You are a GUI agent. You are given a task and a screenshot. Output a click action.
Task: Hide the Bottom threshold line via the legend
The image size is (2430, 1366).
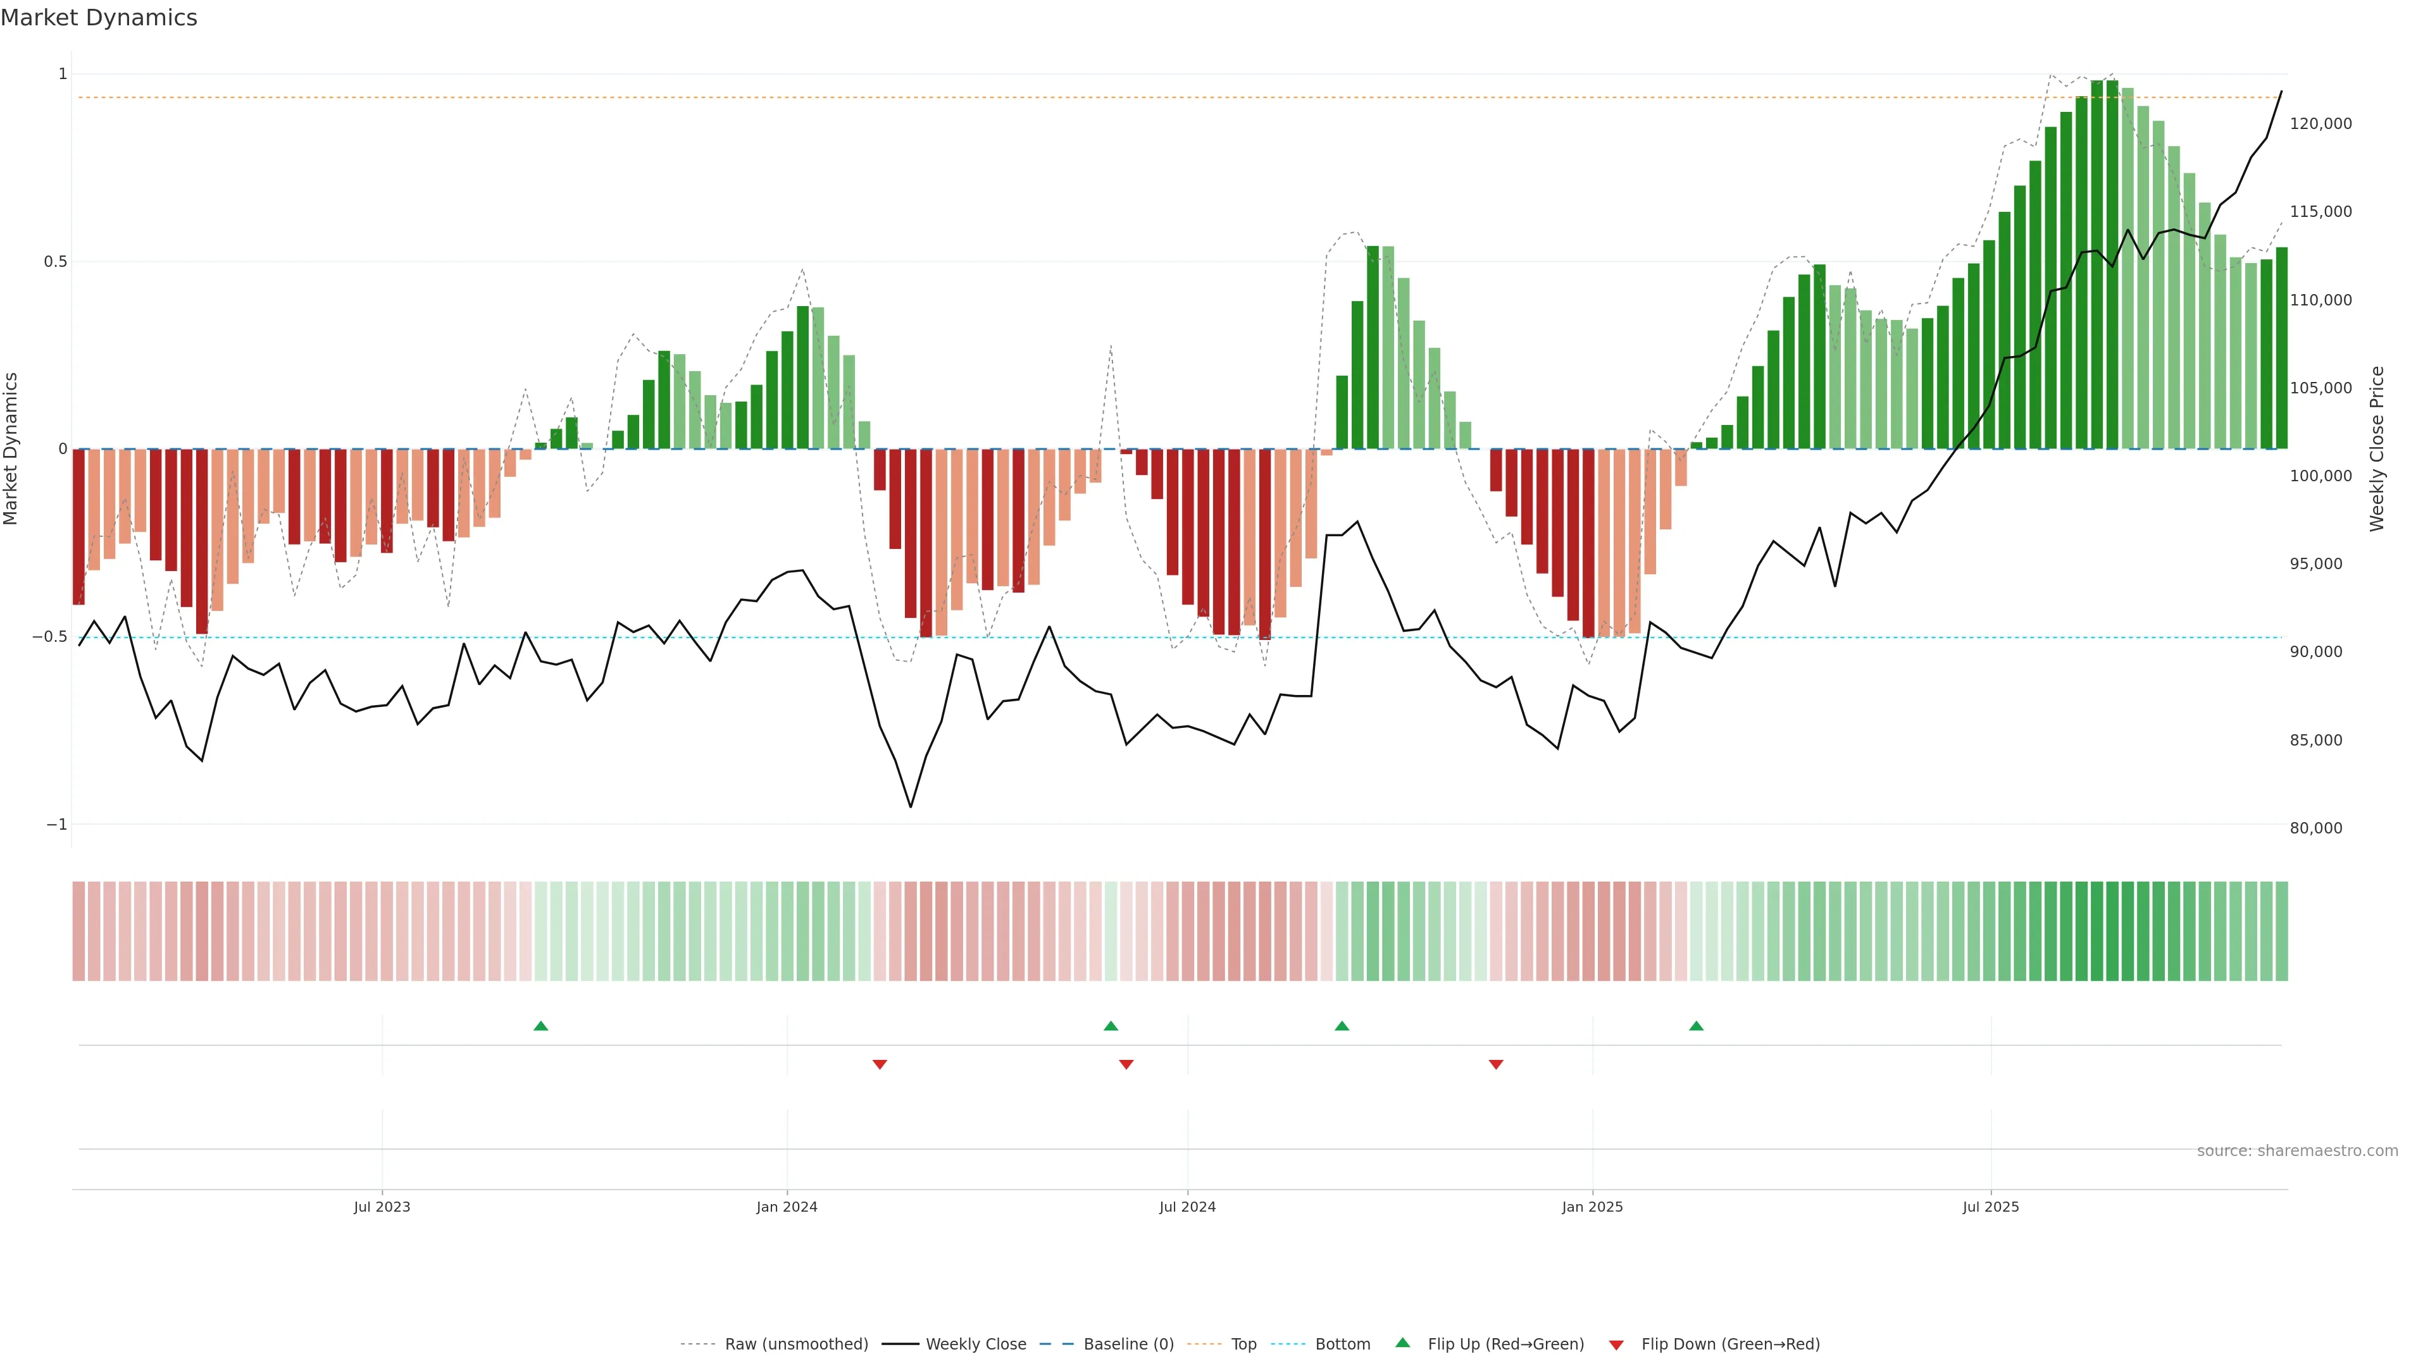1342,1344
